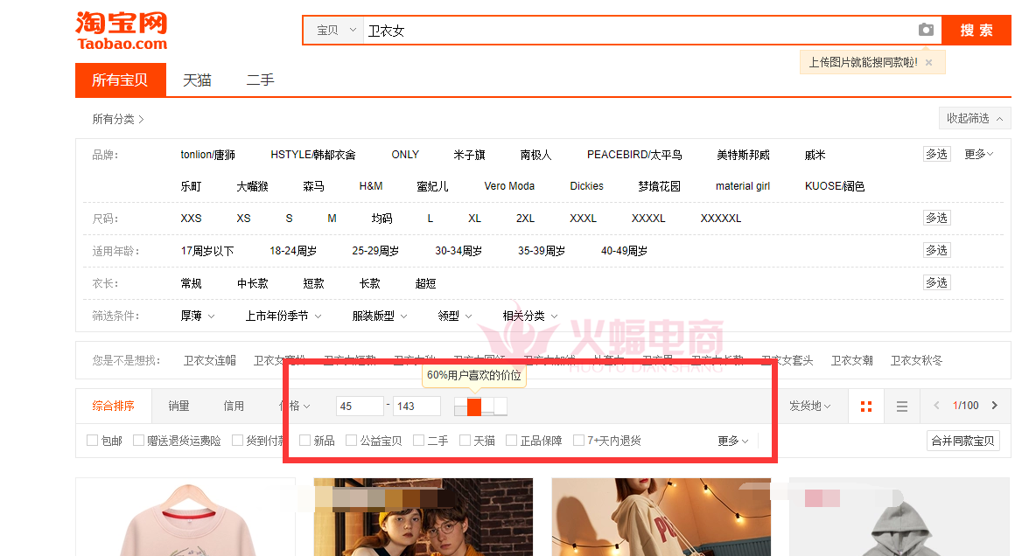Image resolution: width=1015 pixels, height=556 pixels.
Task: Click the 合并同款宝贝 button
Action: 962,441
